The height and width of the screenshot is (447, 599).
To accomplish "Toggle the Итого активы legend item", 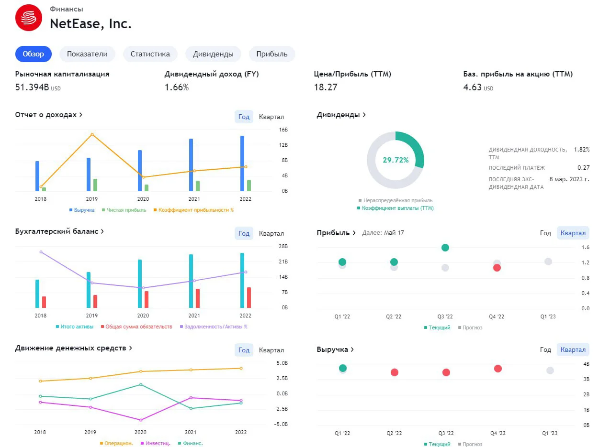I will pos(75,327).
